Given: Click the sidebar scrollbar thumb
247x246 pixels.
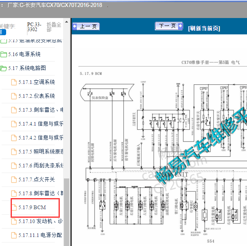Looking at the screenshot, I should [x=66, y=212].
